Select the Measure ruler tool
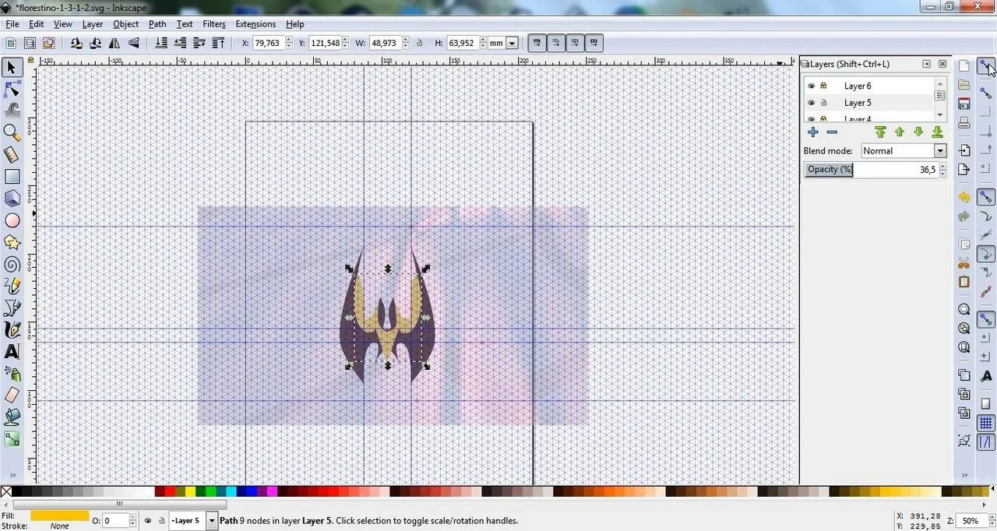The image size is (997, 531). click(12, 154)
